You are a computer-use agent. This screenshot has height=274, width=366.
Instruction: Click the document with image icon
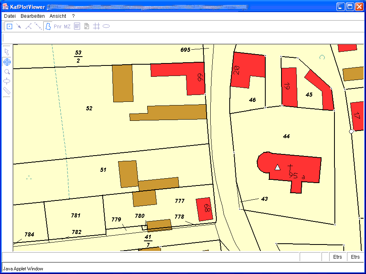(87, 26)
